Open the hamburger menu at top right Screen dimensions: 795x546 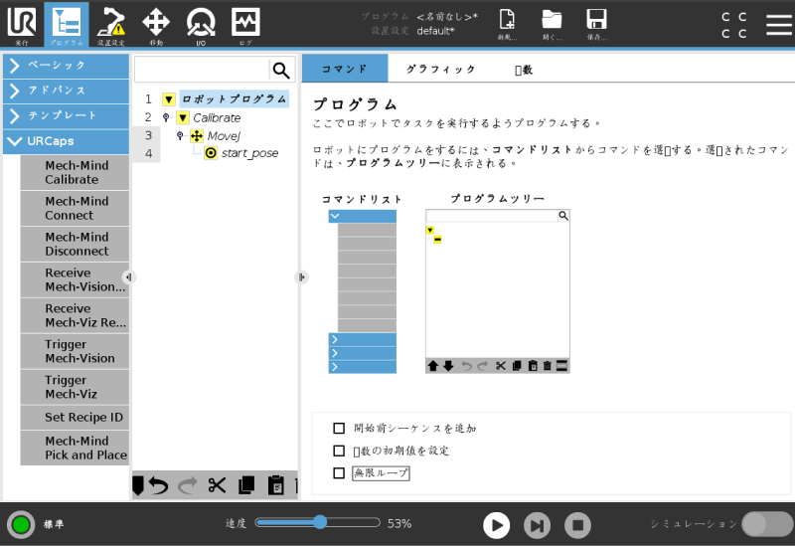(779, 24)
